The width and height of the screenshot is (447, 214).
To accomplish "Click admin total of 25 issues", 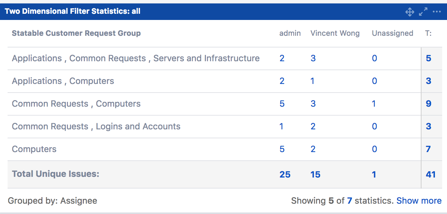I will (x=285, y=174).
